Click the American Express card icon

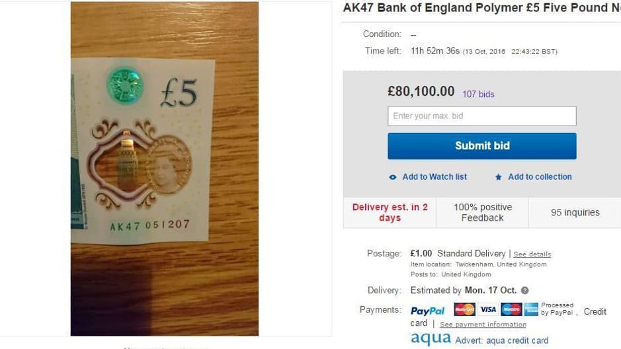[531, 309]
